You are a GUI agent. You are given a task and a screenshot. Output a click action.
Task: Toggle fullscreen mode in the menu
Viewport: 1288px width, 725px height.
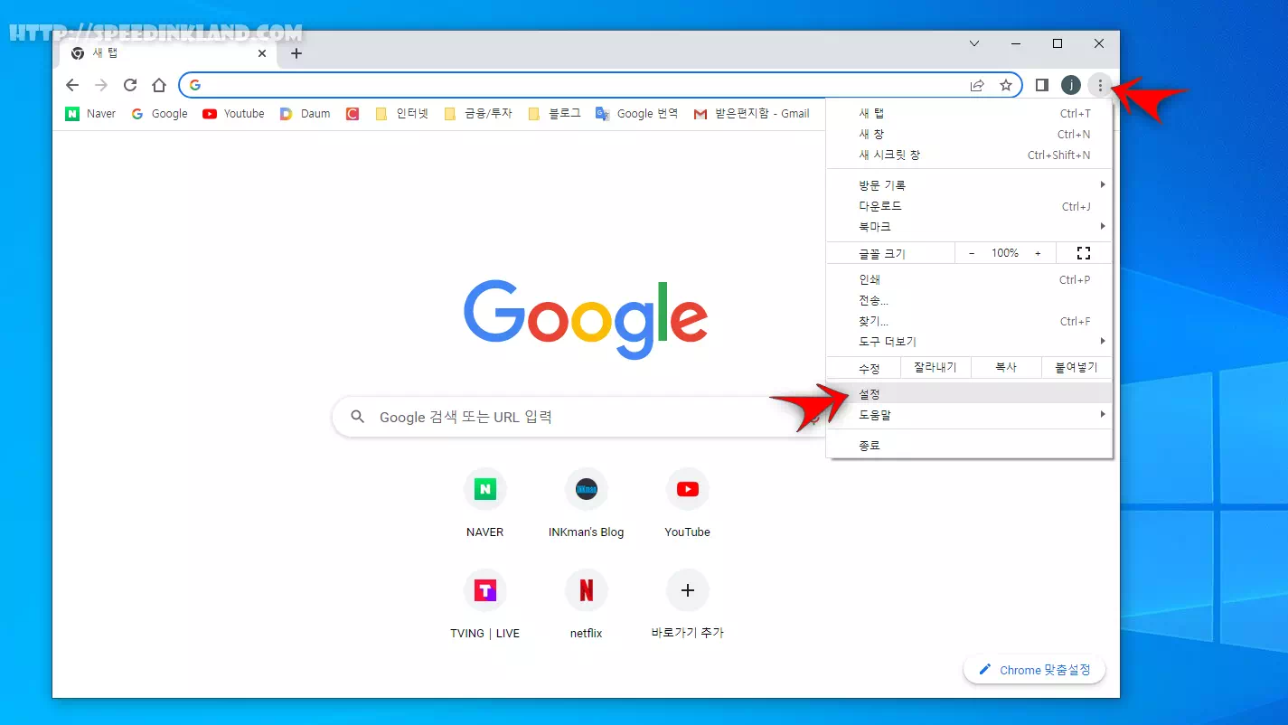point(1084,253)
